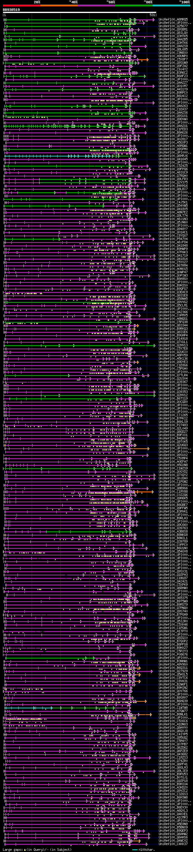Pick the UniRef100_Q39367 entry
This screenshot has width=193, height=852.
point(173,382)
